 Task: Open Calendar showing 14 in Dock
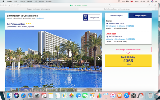coord(44,95)
